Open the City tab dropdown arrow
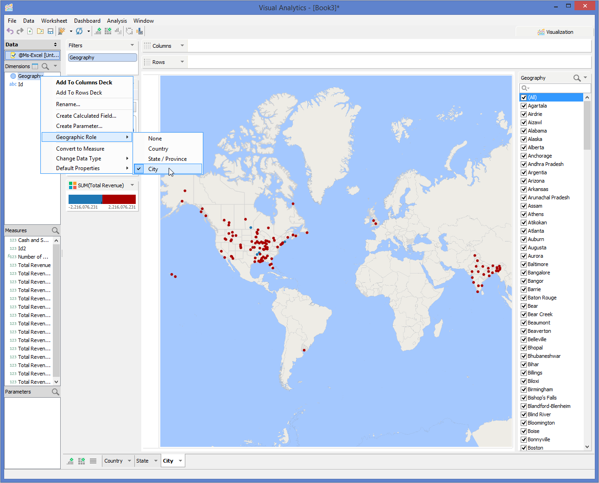This screenshot has width=599, height=483. (180, 461)
